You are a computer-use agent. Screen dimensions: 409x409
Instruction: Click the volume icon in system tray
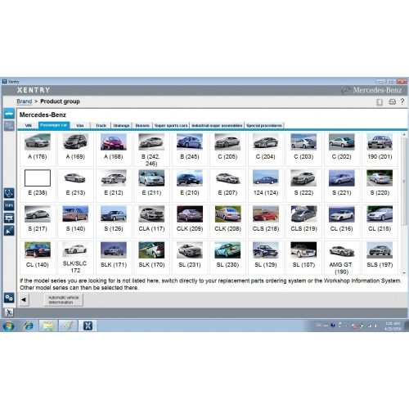pyautogui.click(x=376, y=326)
